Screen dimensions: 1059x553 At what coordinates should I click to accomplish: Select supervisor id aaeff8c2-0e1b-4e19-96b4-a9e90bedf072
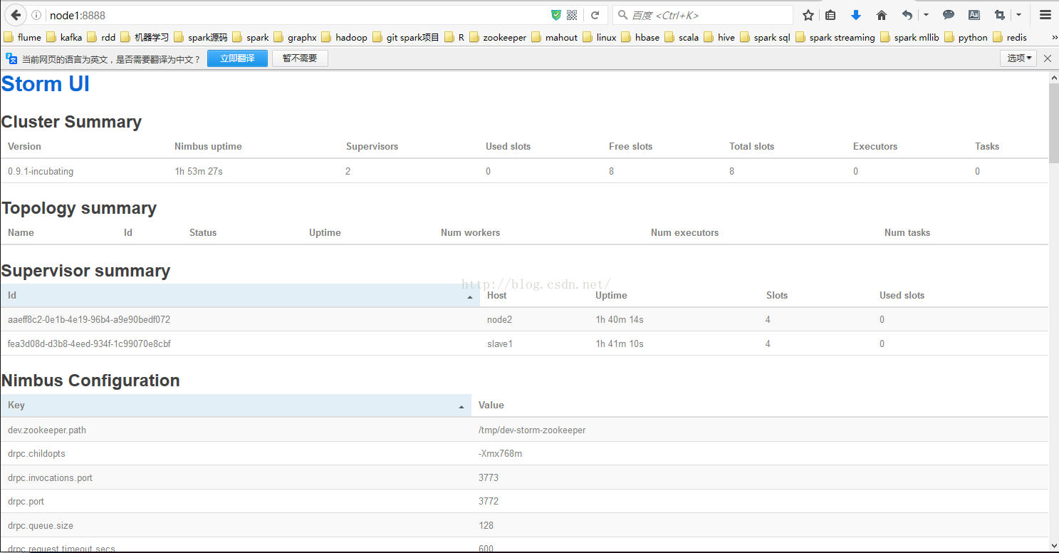pos(89,320)
